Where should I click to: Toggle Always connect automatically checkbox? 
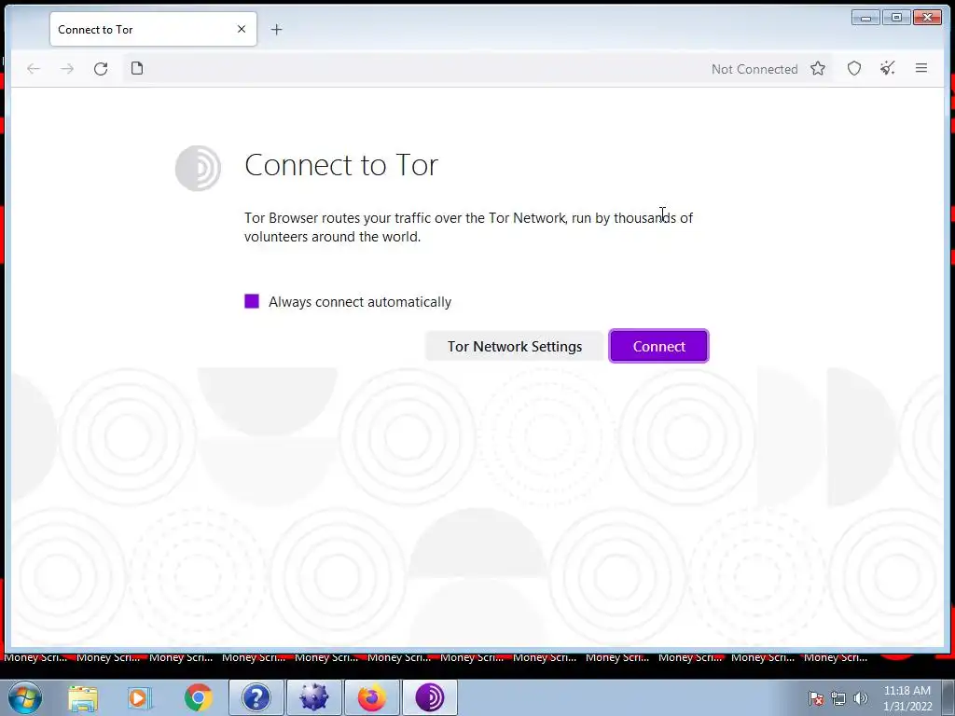(252, 301)
